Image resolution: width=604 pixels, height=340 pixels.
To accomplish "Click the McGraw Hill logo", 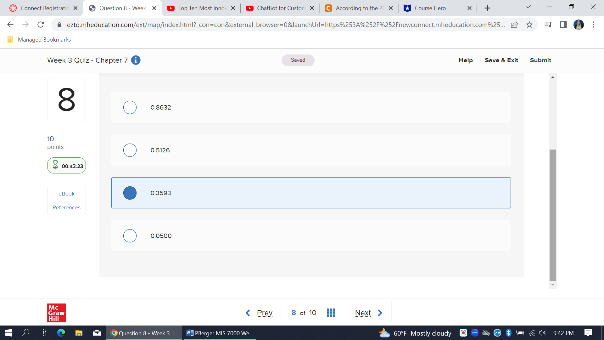I will [x=57, y=313].
